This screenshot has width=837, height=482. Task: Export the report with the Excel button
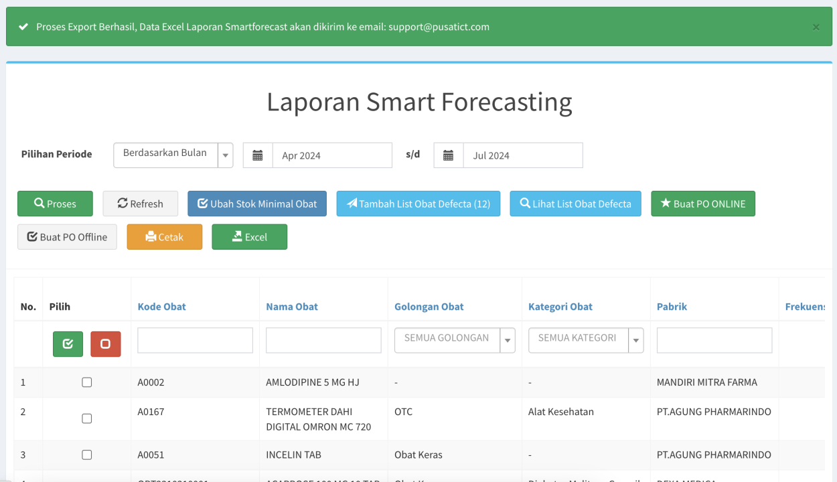(x=249, y=237)
